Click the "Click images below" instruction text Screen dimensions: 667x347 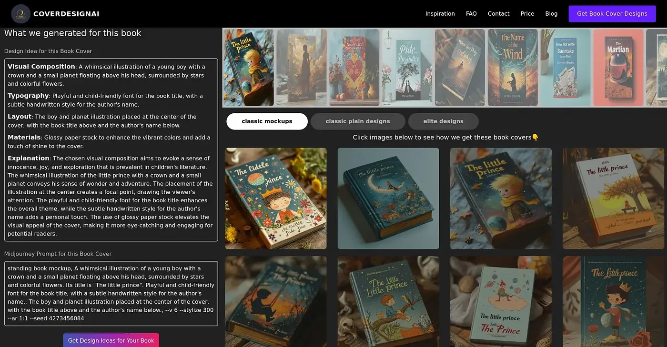click(445, 138)
